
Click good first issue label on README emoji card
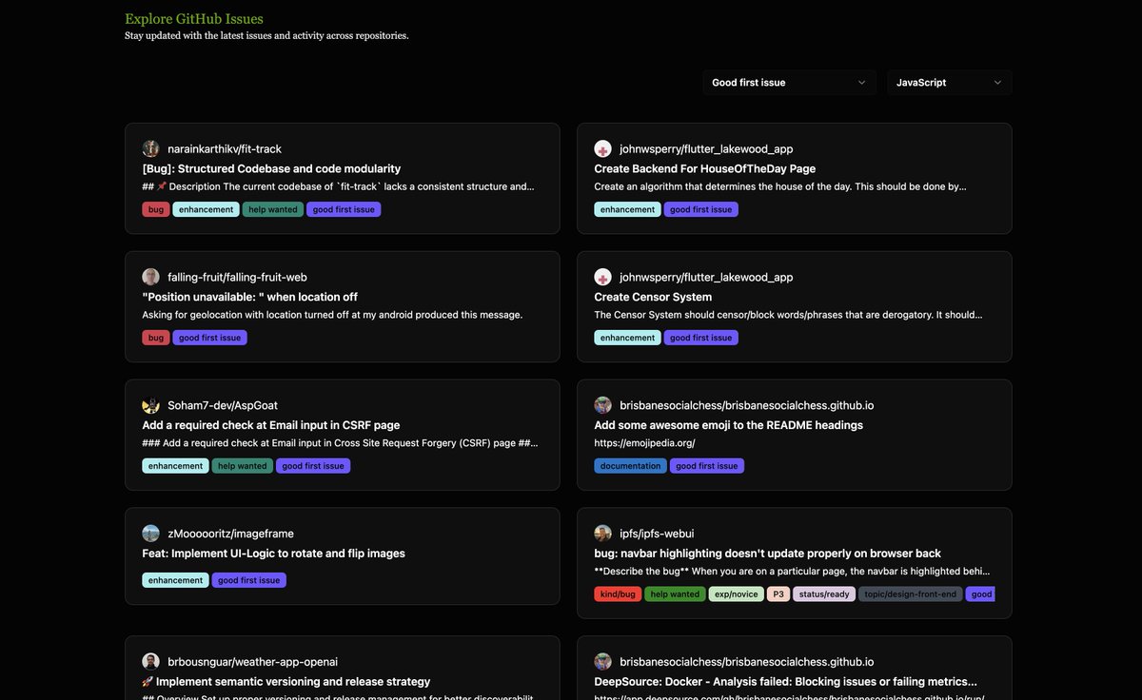pos(707,466)
